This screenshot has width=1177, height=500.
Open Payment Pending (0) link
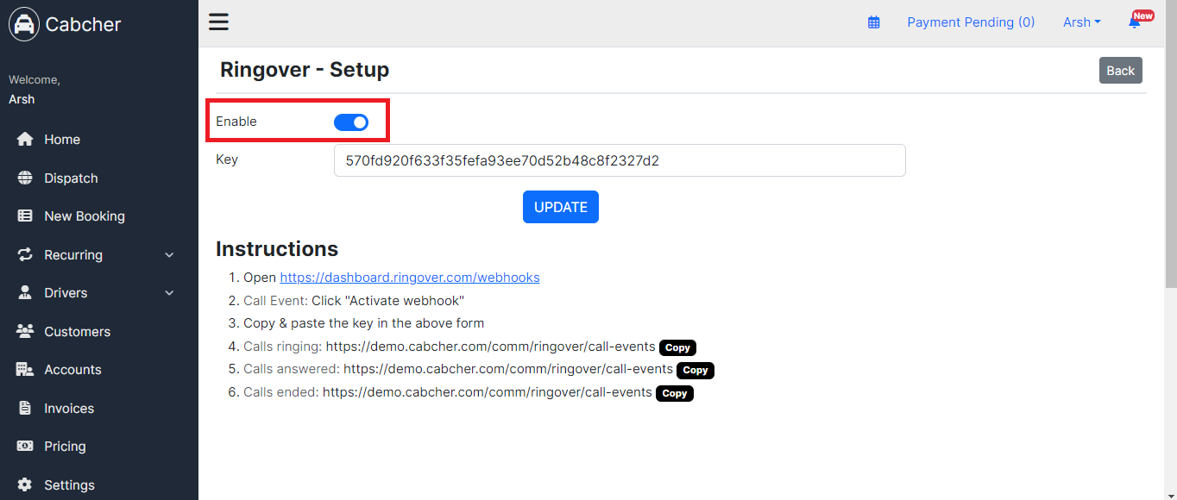click(971, 22)
